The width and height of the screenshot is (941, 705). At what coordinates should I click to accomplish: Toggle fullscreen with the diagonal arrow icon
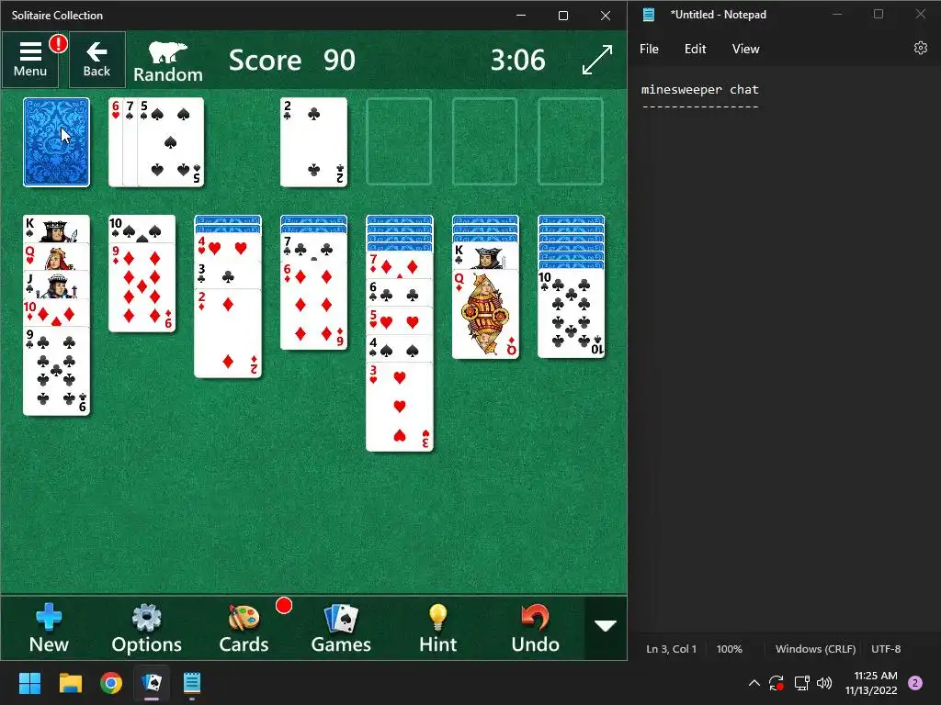[597, 60]
